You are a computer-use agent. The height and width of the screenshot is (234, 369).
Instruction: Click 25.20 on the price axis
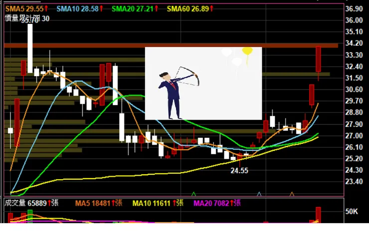pyautogui.click(x=354, y=159)
